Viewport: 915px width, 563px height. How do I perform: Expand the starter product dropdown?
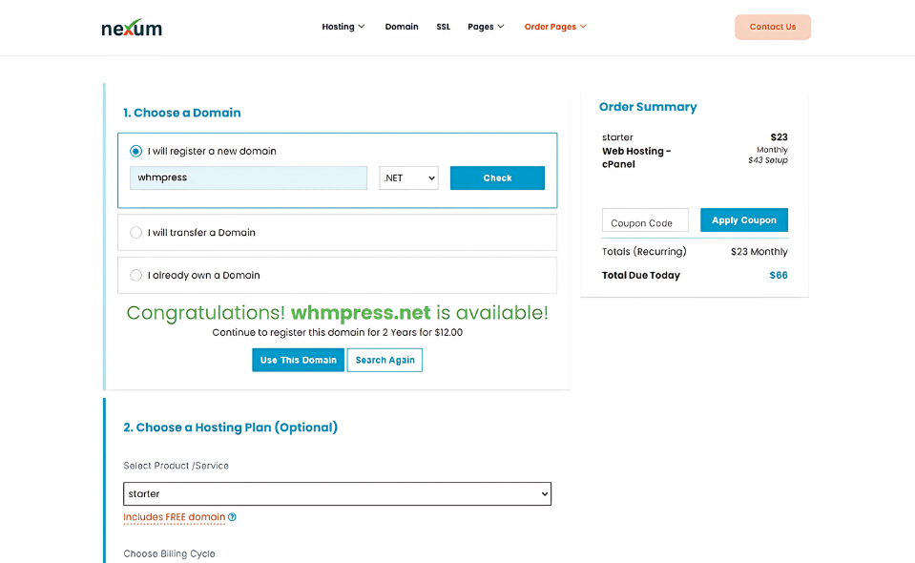[x=338, y=493]
